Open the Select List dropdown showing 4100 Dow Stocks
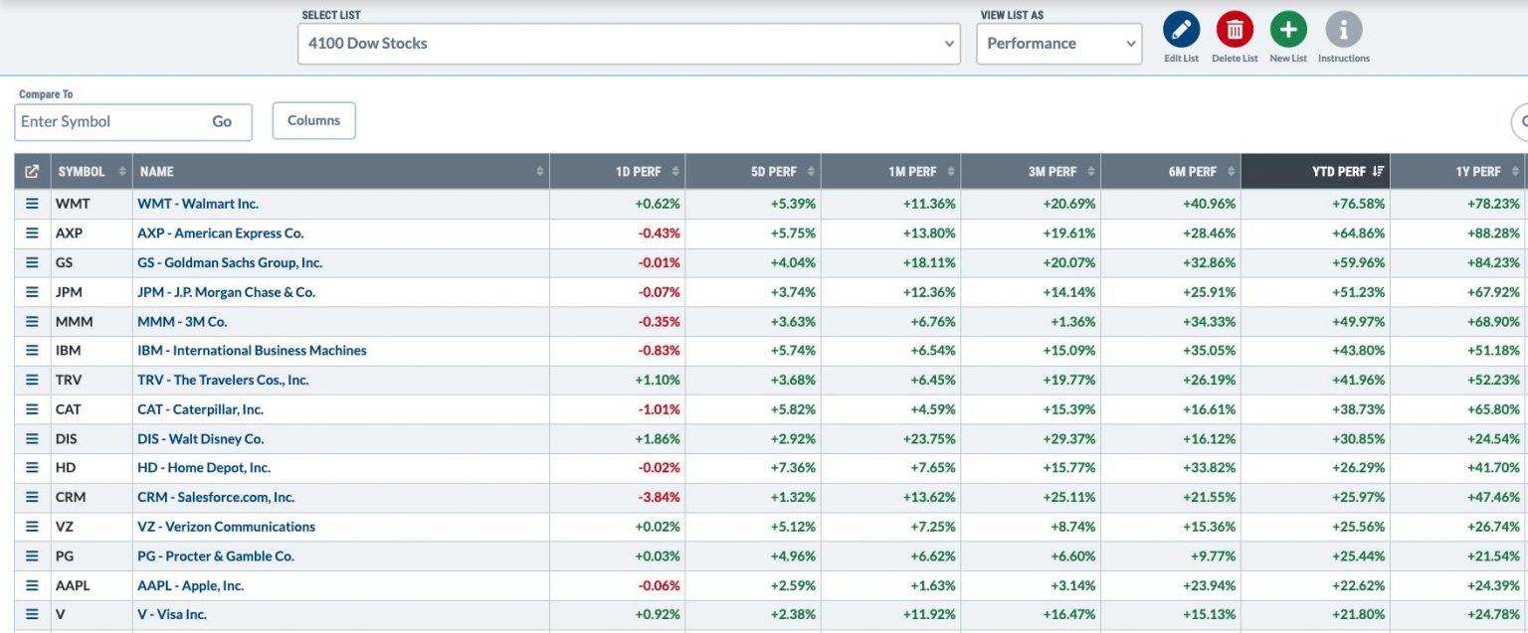 [x=629, y=44]
